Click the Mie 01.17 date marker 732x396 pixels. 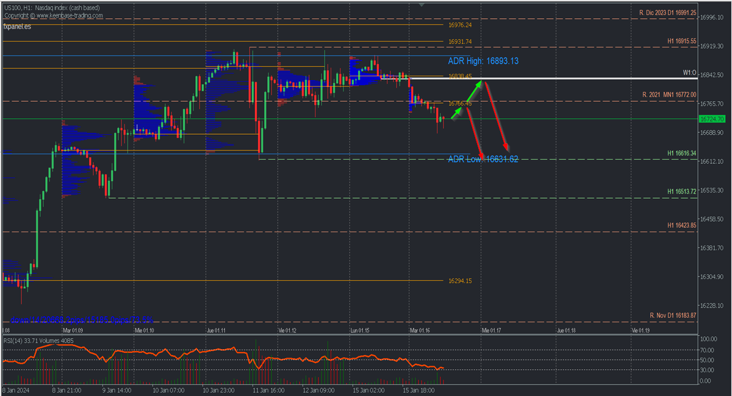pos(492,330)
